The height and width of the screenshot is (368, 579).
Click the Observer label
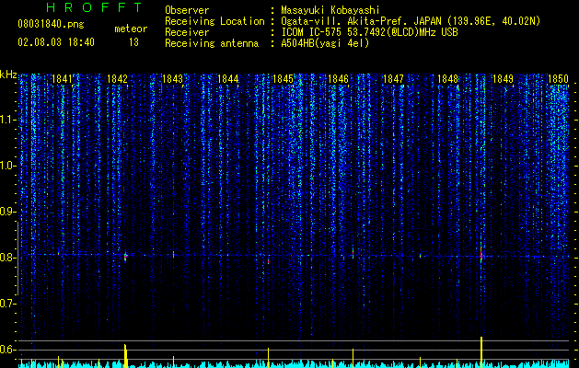tap(187, 10)
